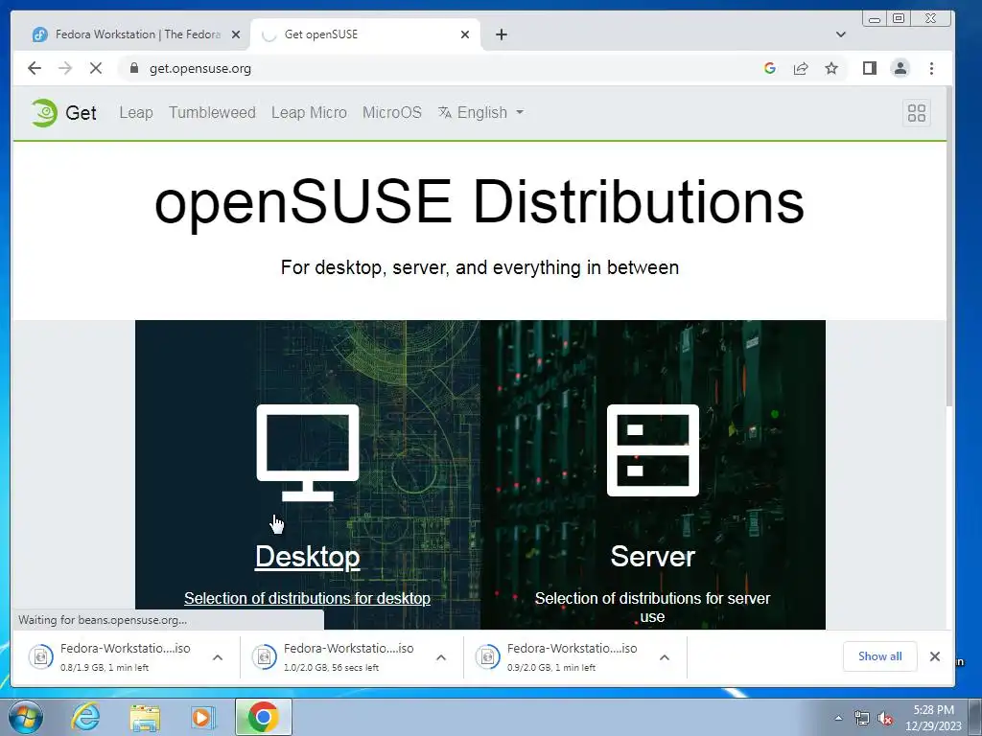The height and width of the screenshot is (736, 982).
Task: Open the profile avatar menu
Action: pyautogui.click(x=900, y=68)
